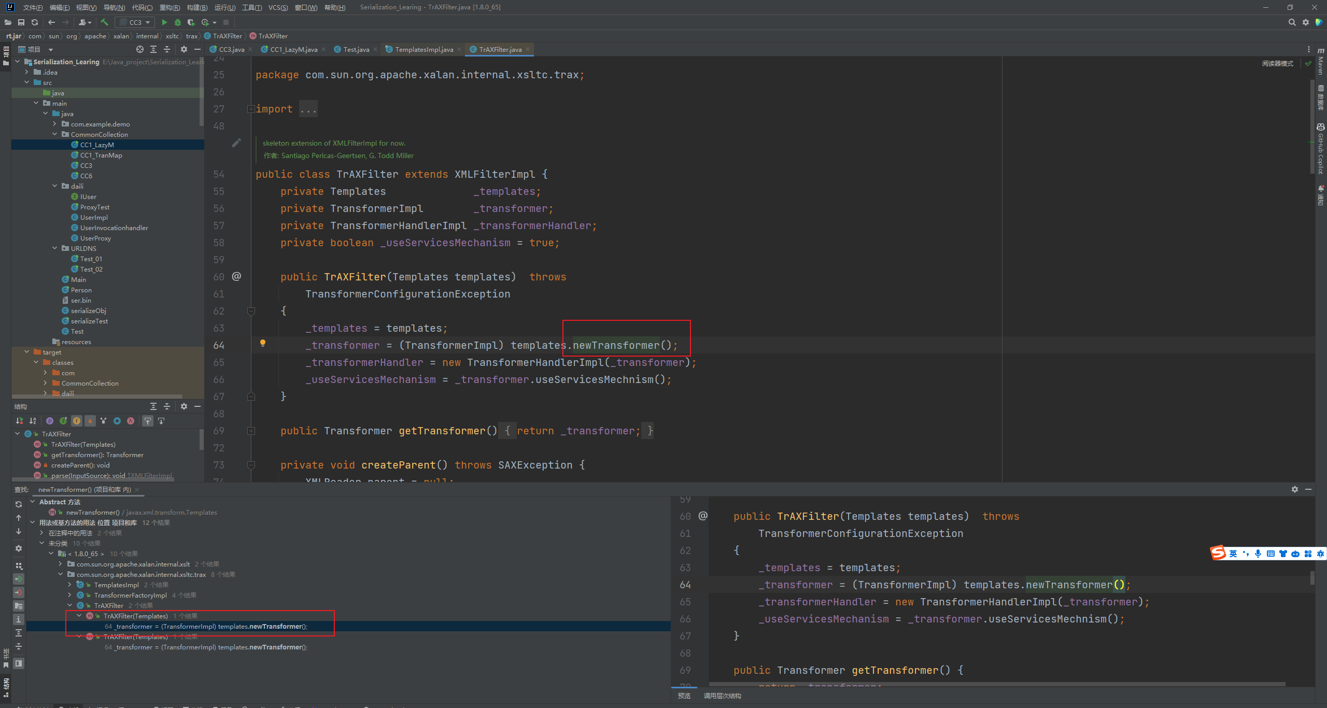Save all with the floppy disk icon
Image resolution: width=1327 pixels, height=708 pixels.
coord(21,22)
